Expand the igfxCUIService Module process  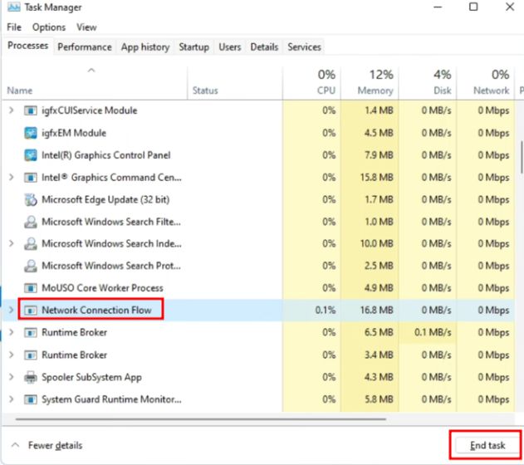click(11, 110)
